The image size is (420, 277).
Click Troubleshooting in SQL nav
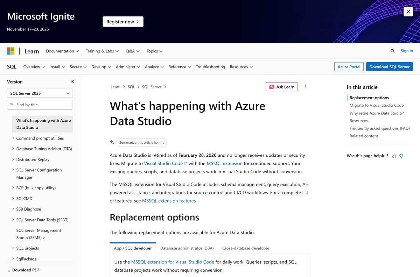click(210, 67)
